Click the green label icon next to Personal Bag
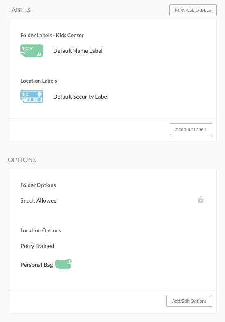Screen dimensions: 225x322 click(x=63, y=264)
